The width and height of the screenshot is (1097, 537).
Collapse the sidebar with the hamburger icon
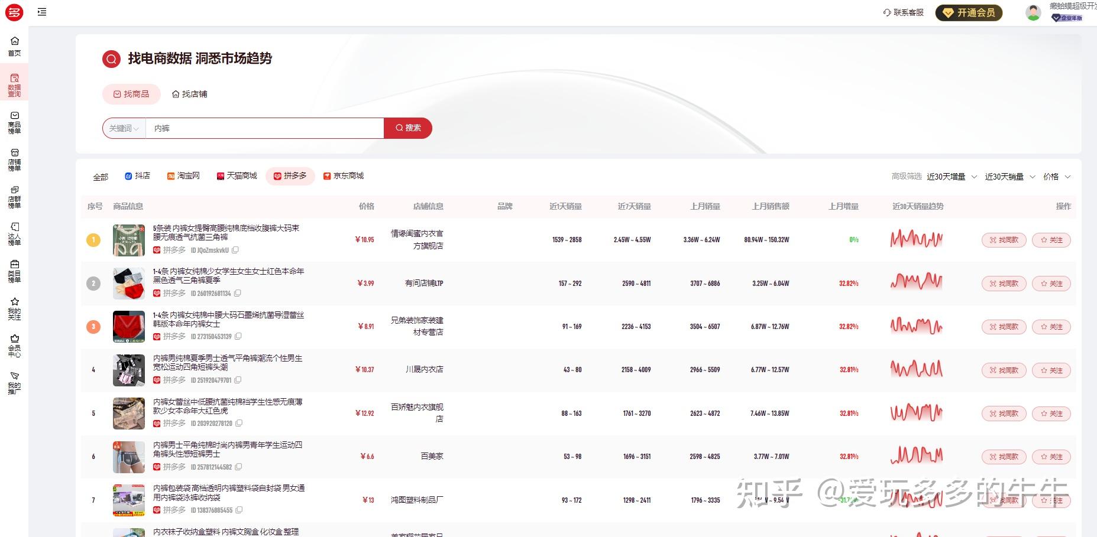point(41,12)
